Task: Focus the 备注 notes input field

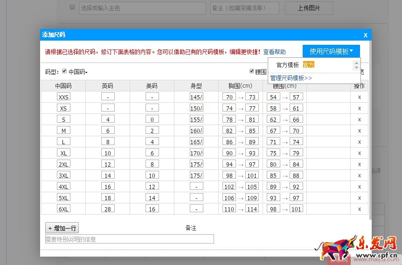Action: 129,239
